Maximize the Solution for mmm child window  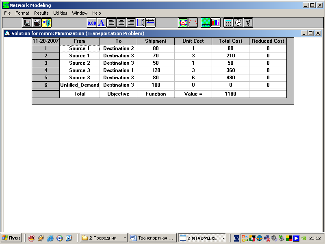coord(311,33)
